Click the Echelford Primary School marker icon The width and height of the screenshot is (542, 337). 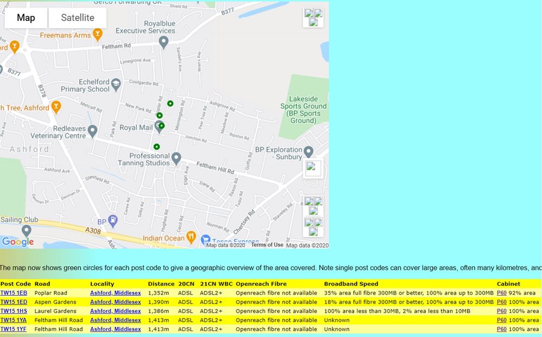pos(116,84)
